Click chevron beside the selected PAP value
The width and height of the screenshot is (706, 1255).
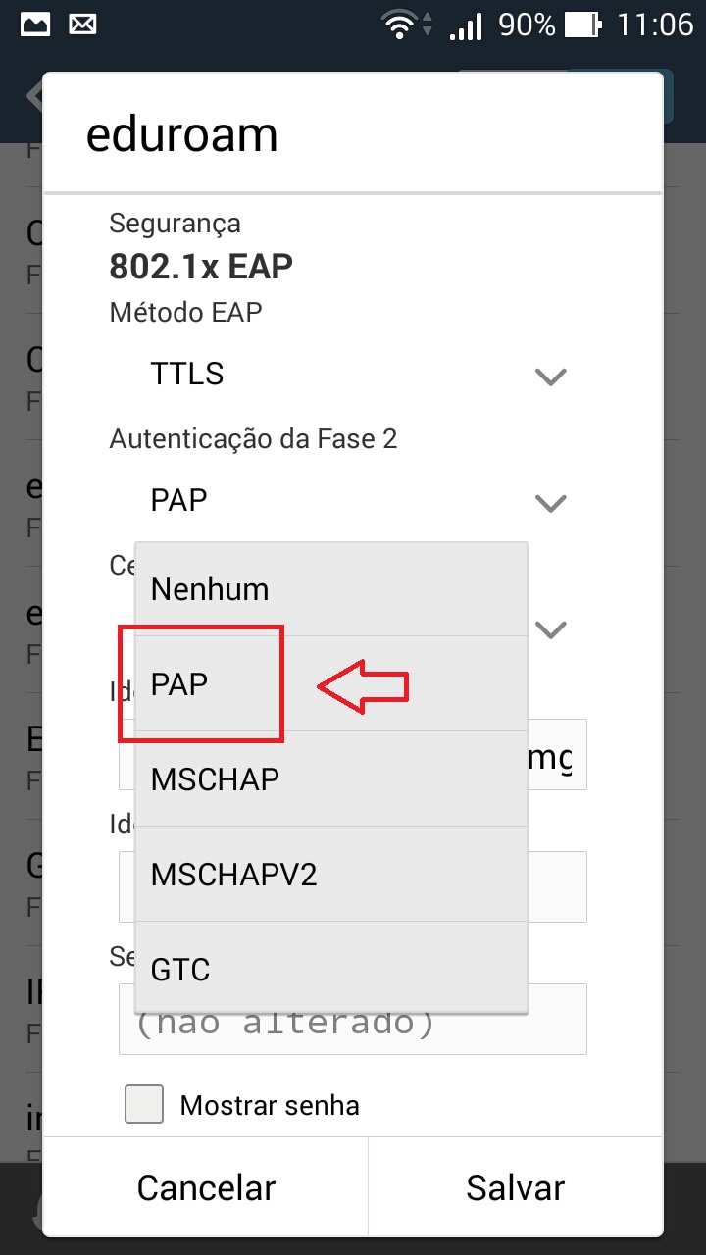click(x=551, y=502)
